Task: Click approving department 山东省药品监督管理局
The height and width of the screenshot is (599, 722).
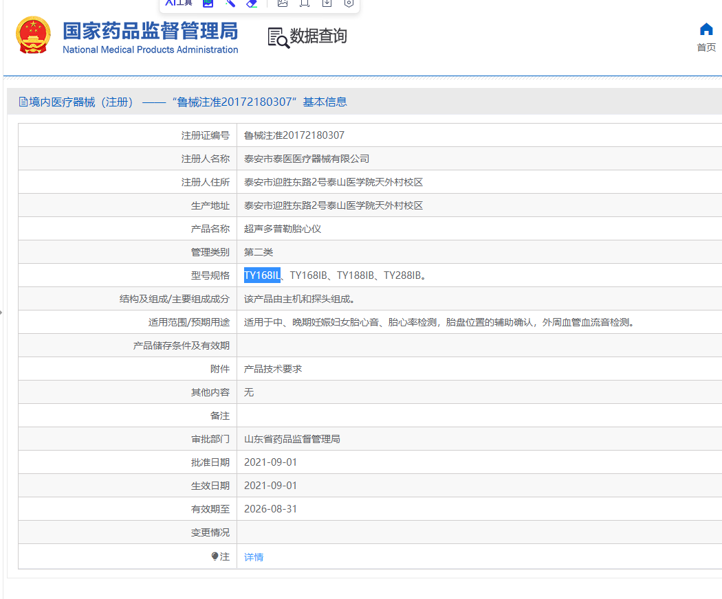Action: click(292, 439)
